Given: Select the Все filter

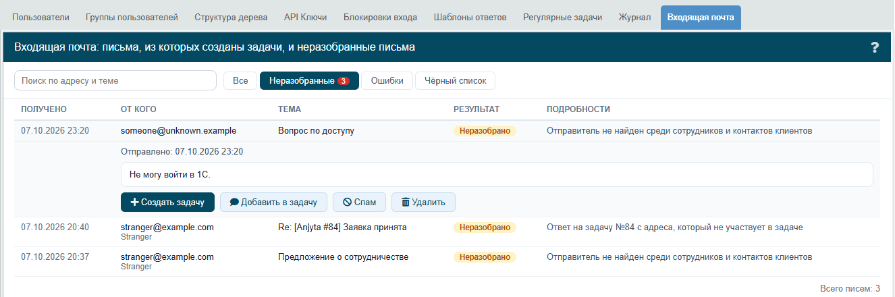Looking at the screenshot, I should click(x=240, y=81).
